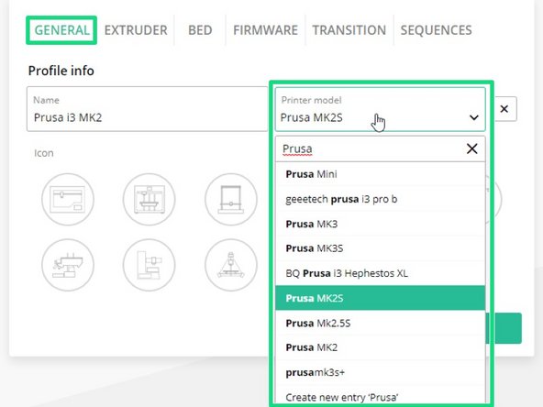Open the TRANSITION tab
Viewport: 543px width, 407px height.
point(349,30)
